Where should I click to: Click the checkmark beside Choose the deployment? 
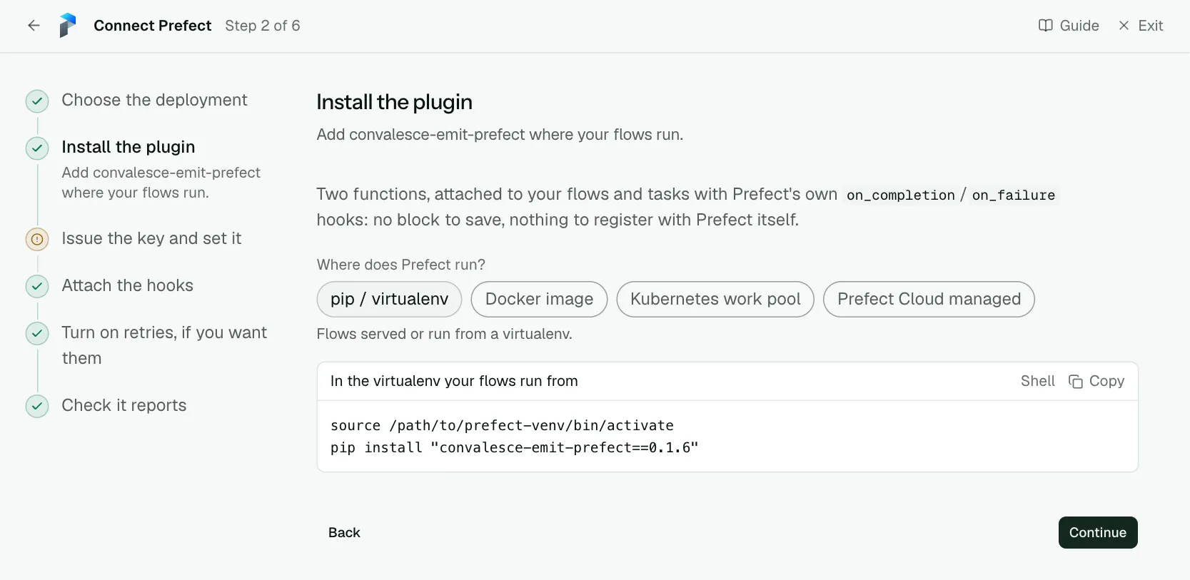37,101
